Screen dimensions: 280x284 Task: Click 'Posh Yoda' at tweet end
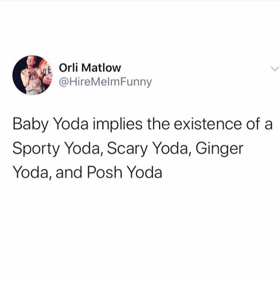tap(125, 172)
